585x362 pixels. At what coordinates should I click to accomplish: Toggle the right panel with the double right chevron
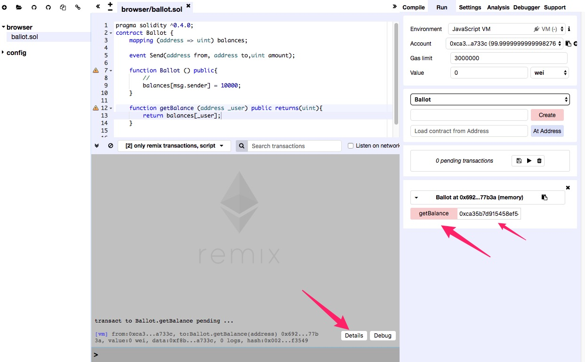(394, 7)
